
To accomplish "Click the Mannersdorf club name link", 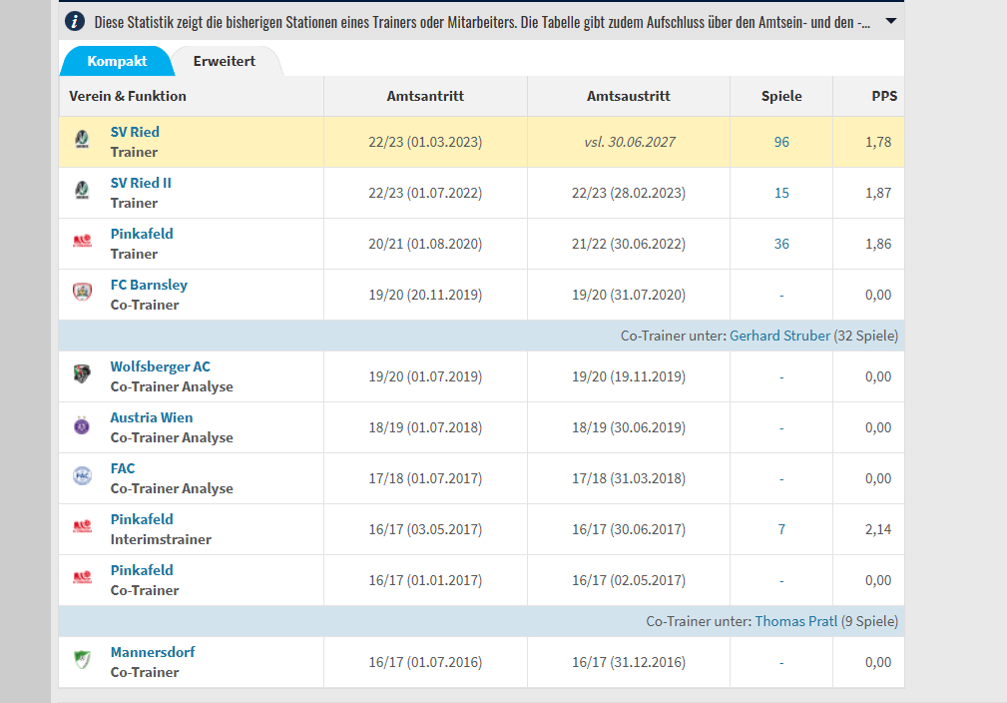I will (x=153, y=652).
